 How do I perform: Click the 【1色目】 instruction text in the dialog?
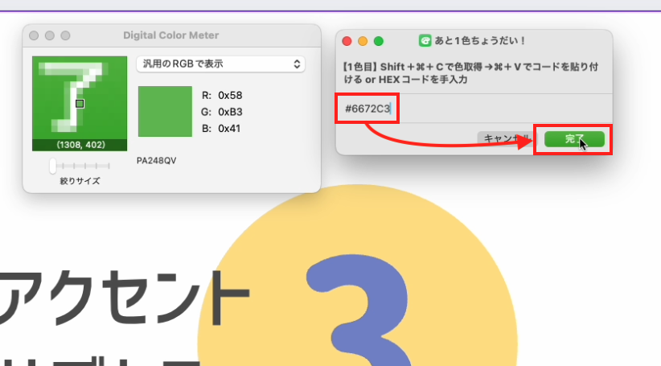pyautogui.click(x=470, y=73)
